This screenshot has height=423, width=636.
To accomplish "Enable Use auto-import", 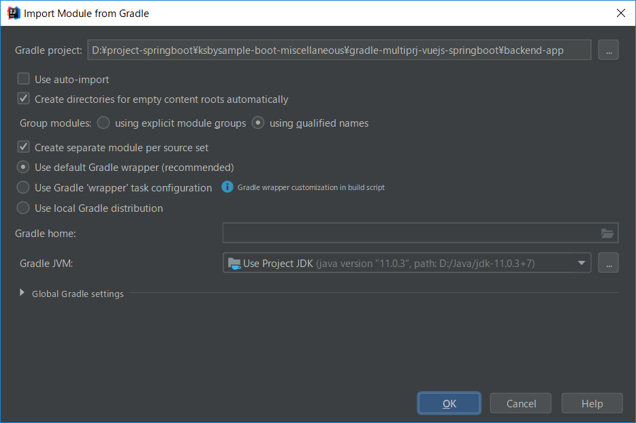I will [23, 79].
